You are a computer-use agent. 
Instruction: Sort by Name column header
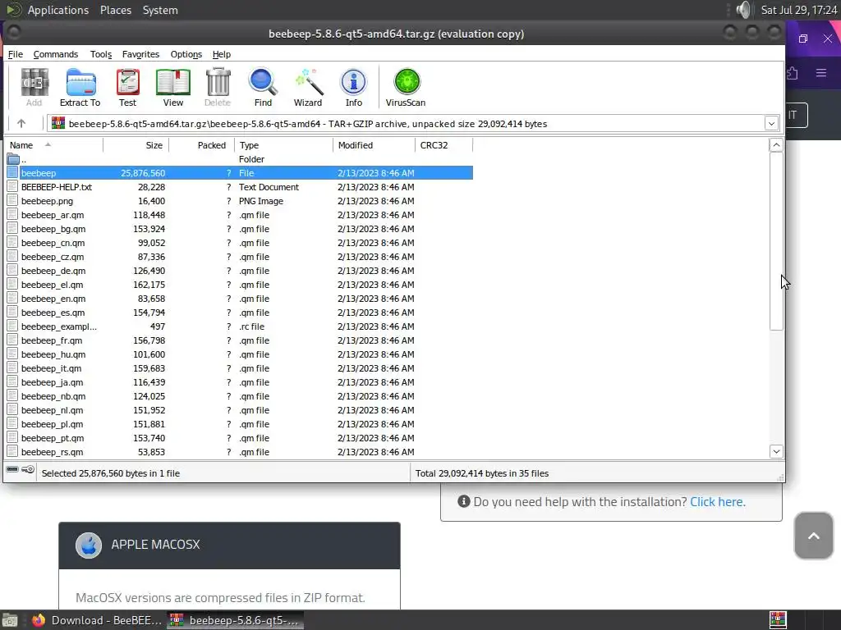click(53, 145)
